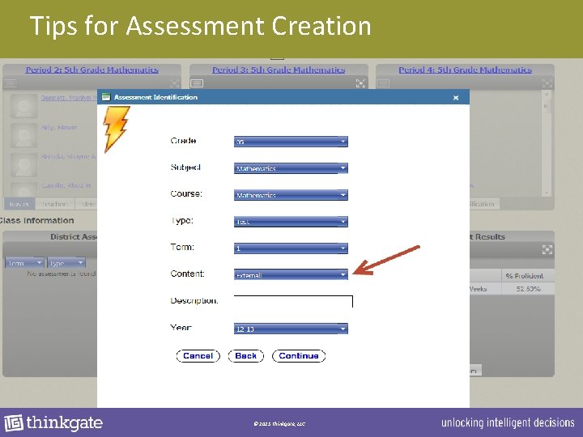Open the Subject dropdown set to Mathematics
The image size is (583, 437).
coord(291,168)
